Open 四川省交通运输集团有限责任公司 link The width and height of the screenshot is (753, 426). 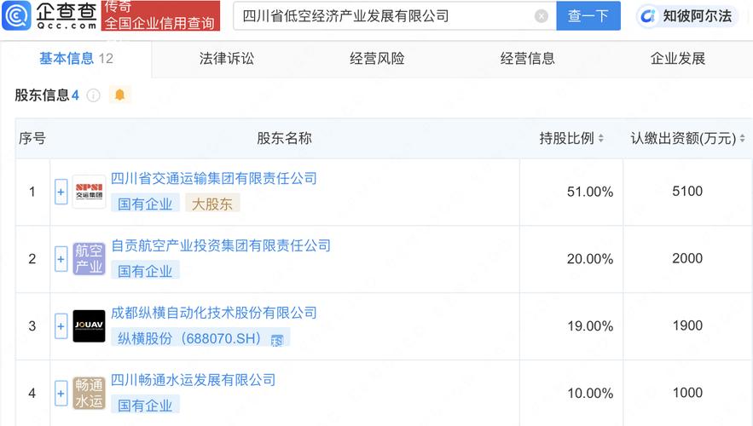[x=214, y=178]
